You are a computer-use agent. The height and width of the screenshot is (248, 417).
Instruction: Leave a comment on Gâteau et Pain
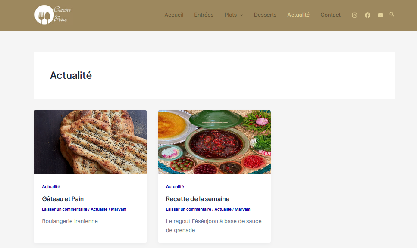pyautogui.click(x=65, y=209)
